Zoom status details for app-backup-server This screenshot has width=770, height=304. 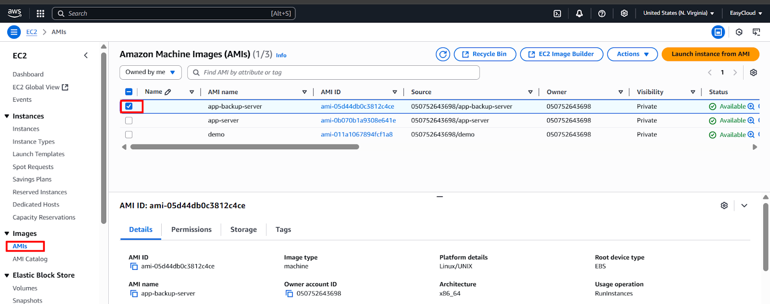click(x=751, y=107)
